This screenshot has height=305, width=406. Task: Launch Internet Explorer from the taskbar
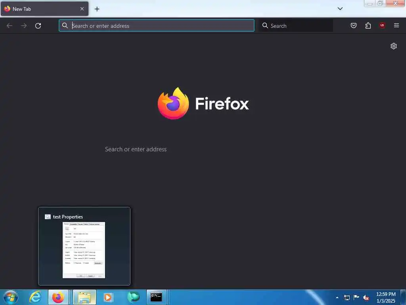35,297
